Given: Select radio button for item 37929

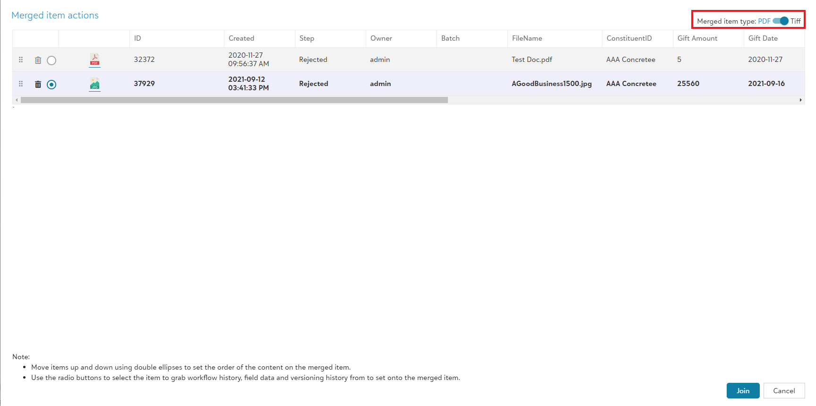Looking at the screenshot, I should [52, 84].
